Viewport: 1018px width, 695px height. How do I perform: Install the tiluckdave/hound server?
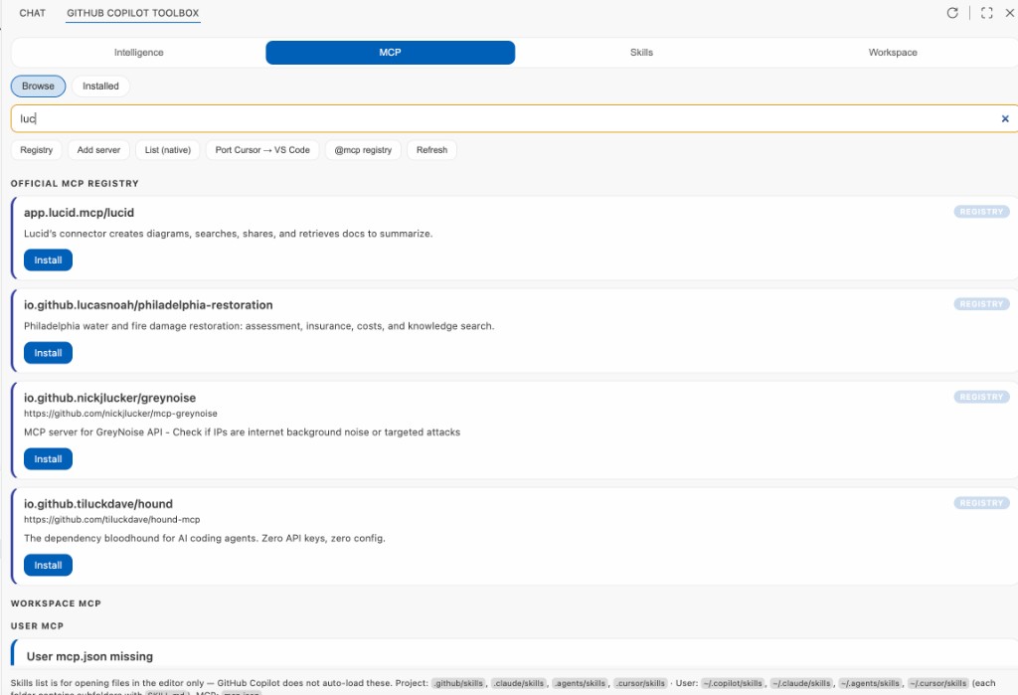(48, 565)
